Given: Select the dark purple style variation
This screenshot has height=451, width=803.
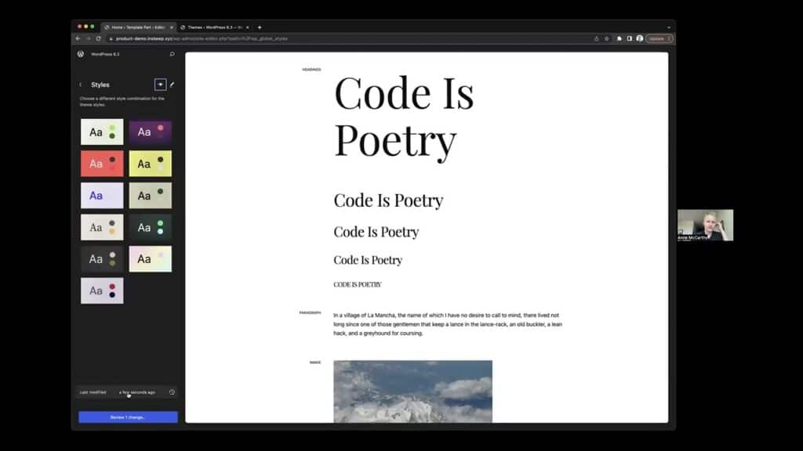Looking at the screenshot, I should click(x=150, y=132).
